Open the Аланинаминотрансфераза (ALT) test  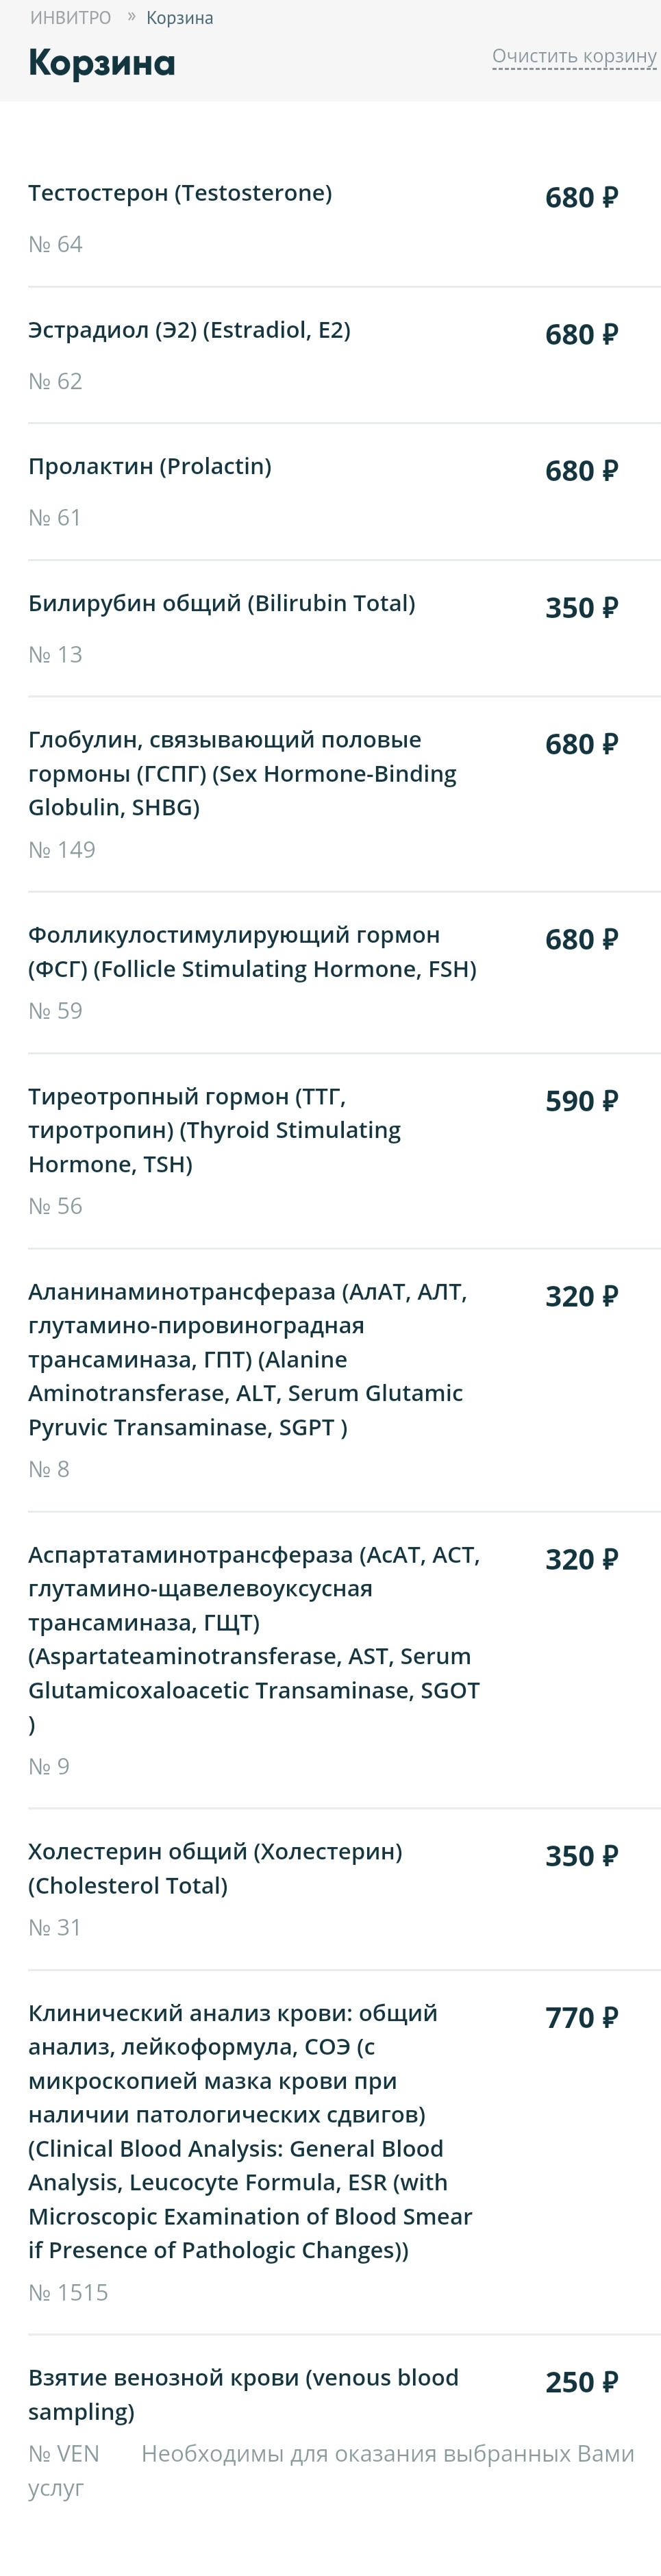pos(247,1359)
